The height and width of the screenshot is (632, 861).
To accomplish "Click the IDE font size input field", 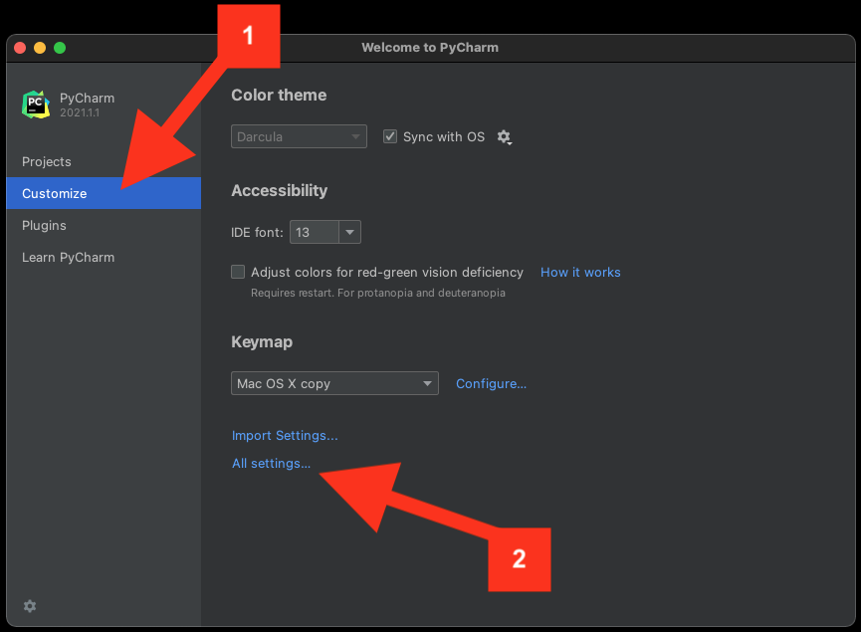I will [x=314, y=232].
